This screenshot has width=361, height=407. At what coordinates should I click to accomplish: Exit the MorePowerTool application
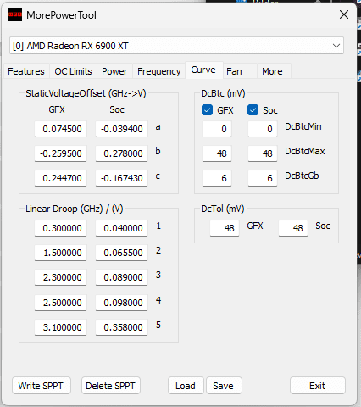318,386
